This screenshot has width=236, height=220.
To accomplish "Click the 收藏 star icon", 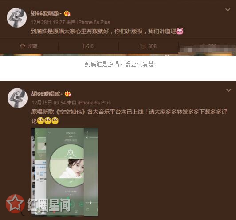I will [x=23, y=46].
